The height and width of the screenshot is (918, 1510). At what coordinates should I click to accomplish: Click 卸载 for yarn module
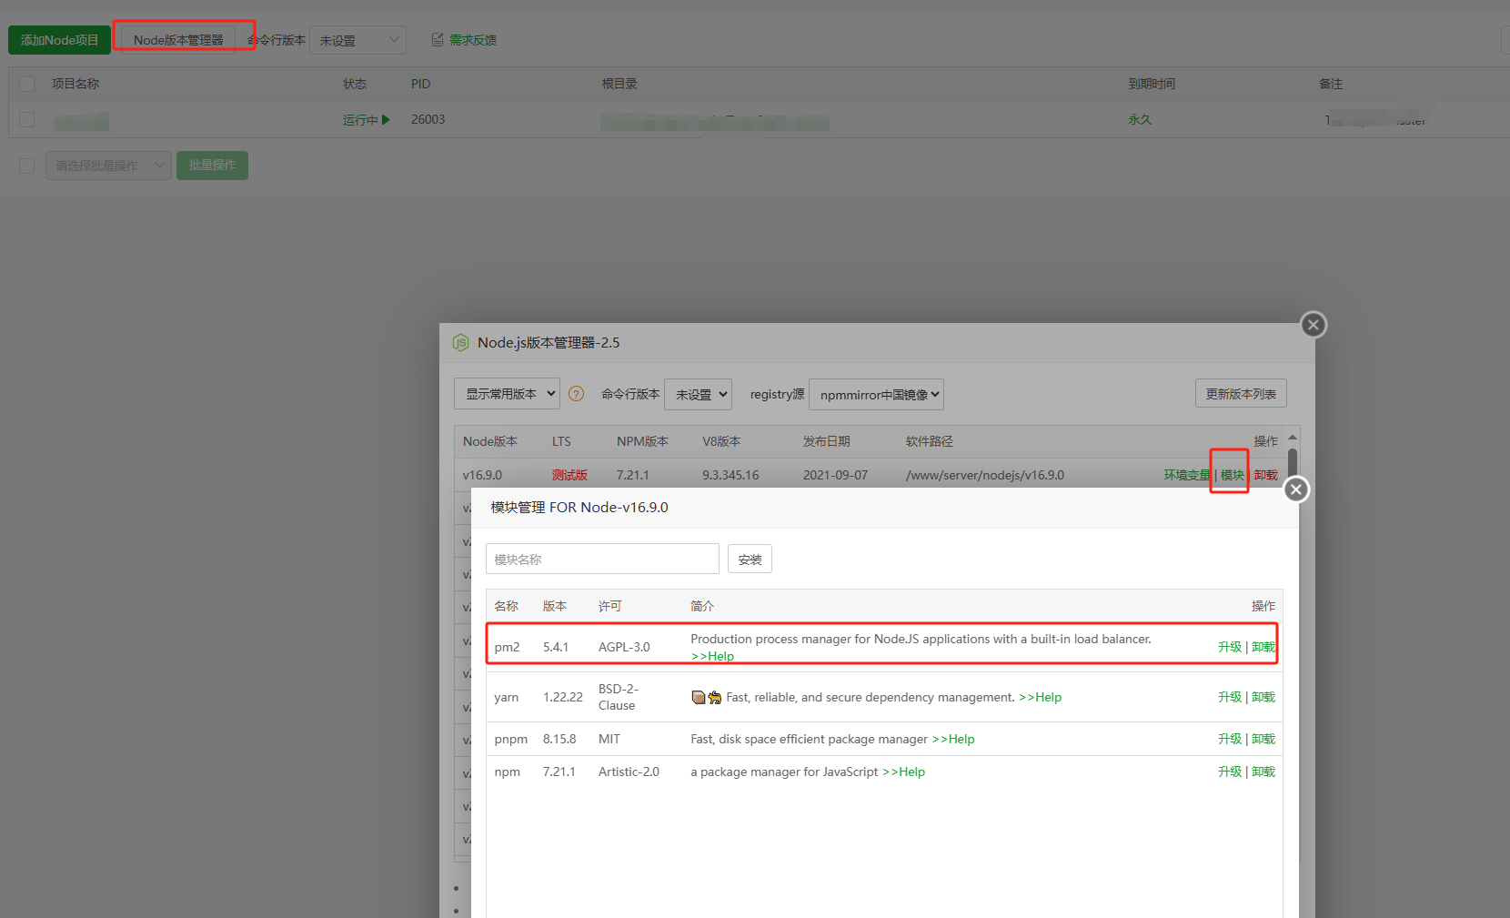pos(1263,697)
